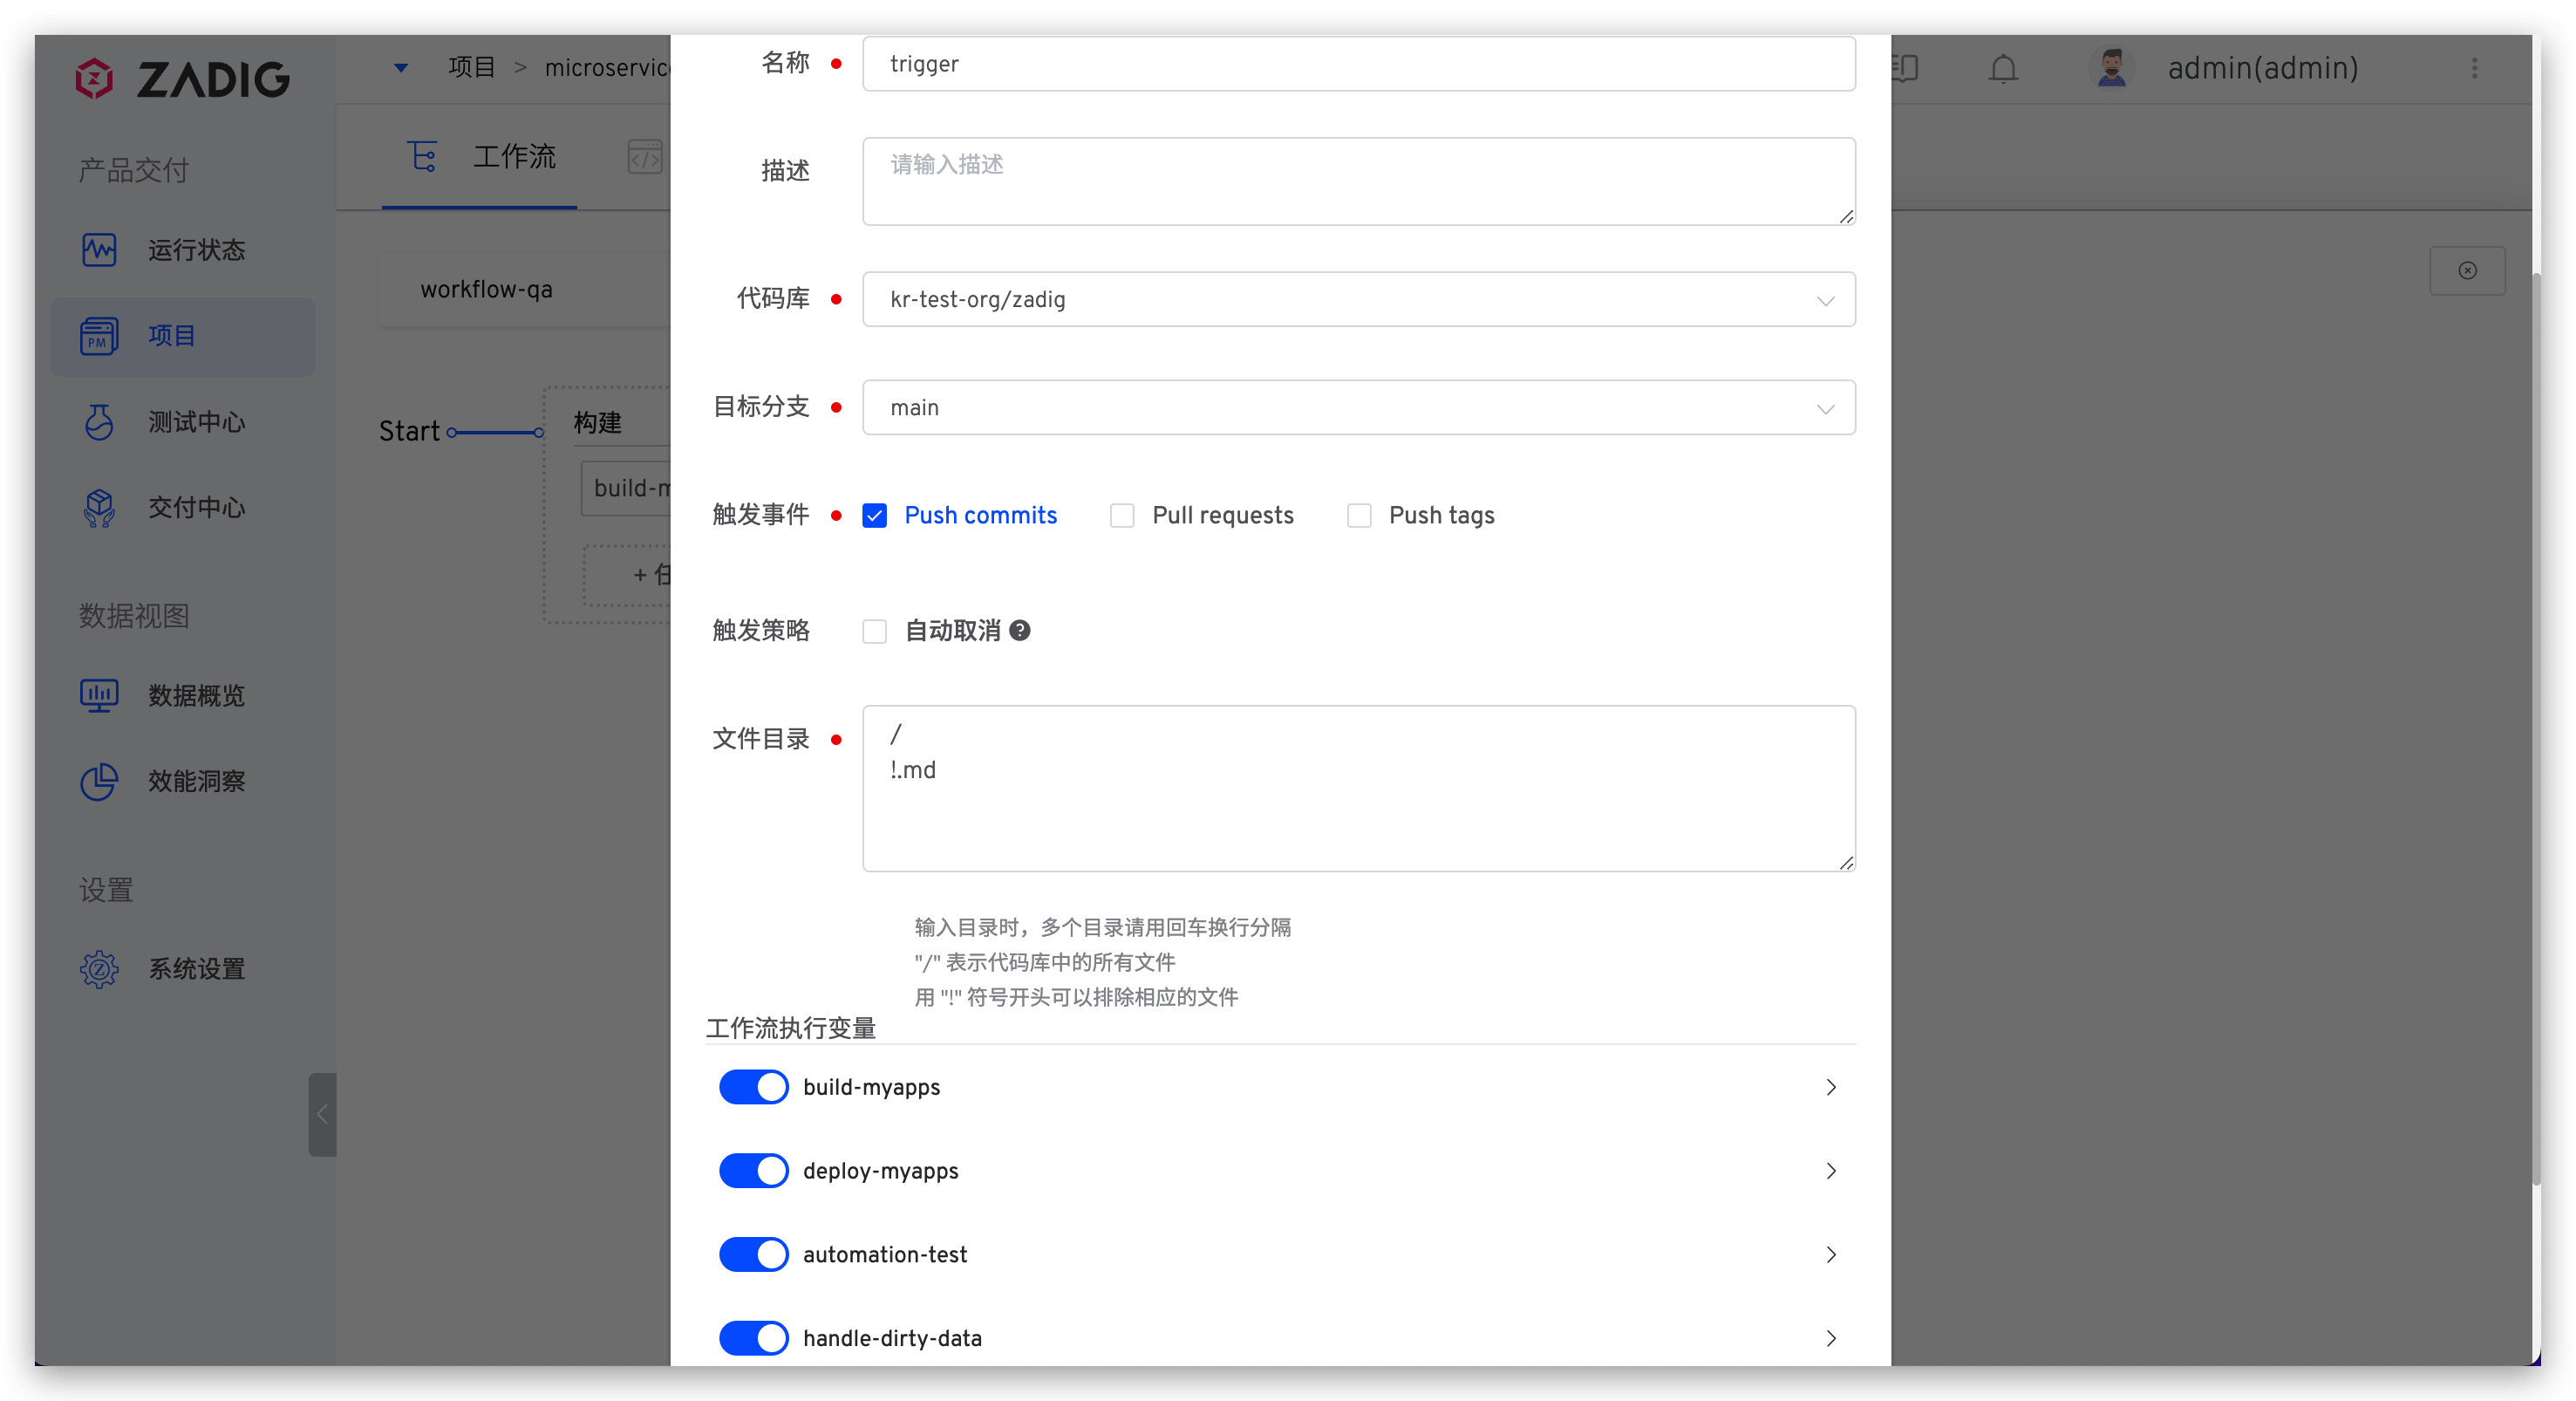Image resolution: width=2576 pixels, height=1401 pixels.
Task: Collapse the sidebar with the arrow handle
Action: tap(322, 1114)
